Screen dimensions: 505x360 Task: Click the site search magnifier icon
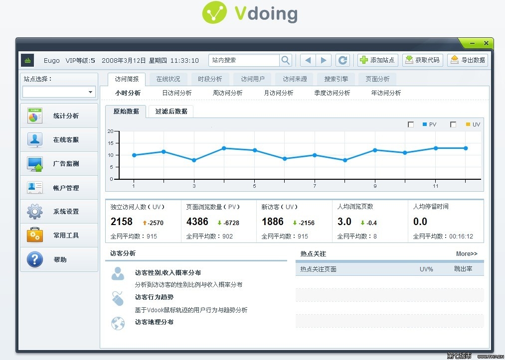pos(285,60)
